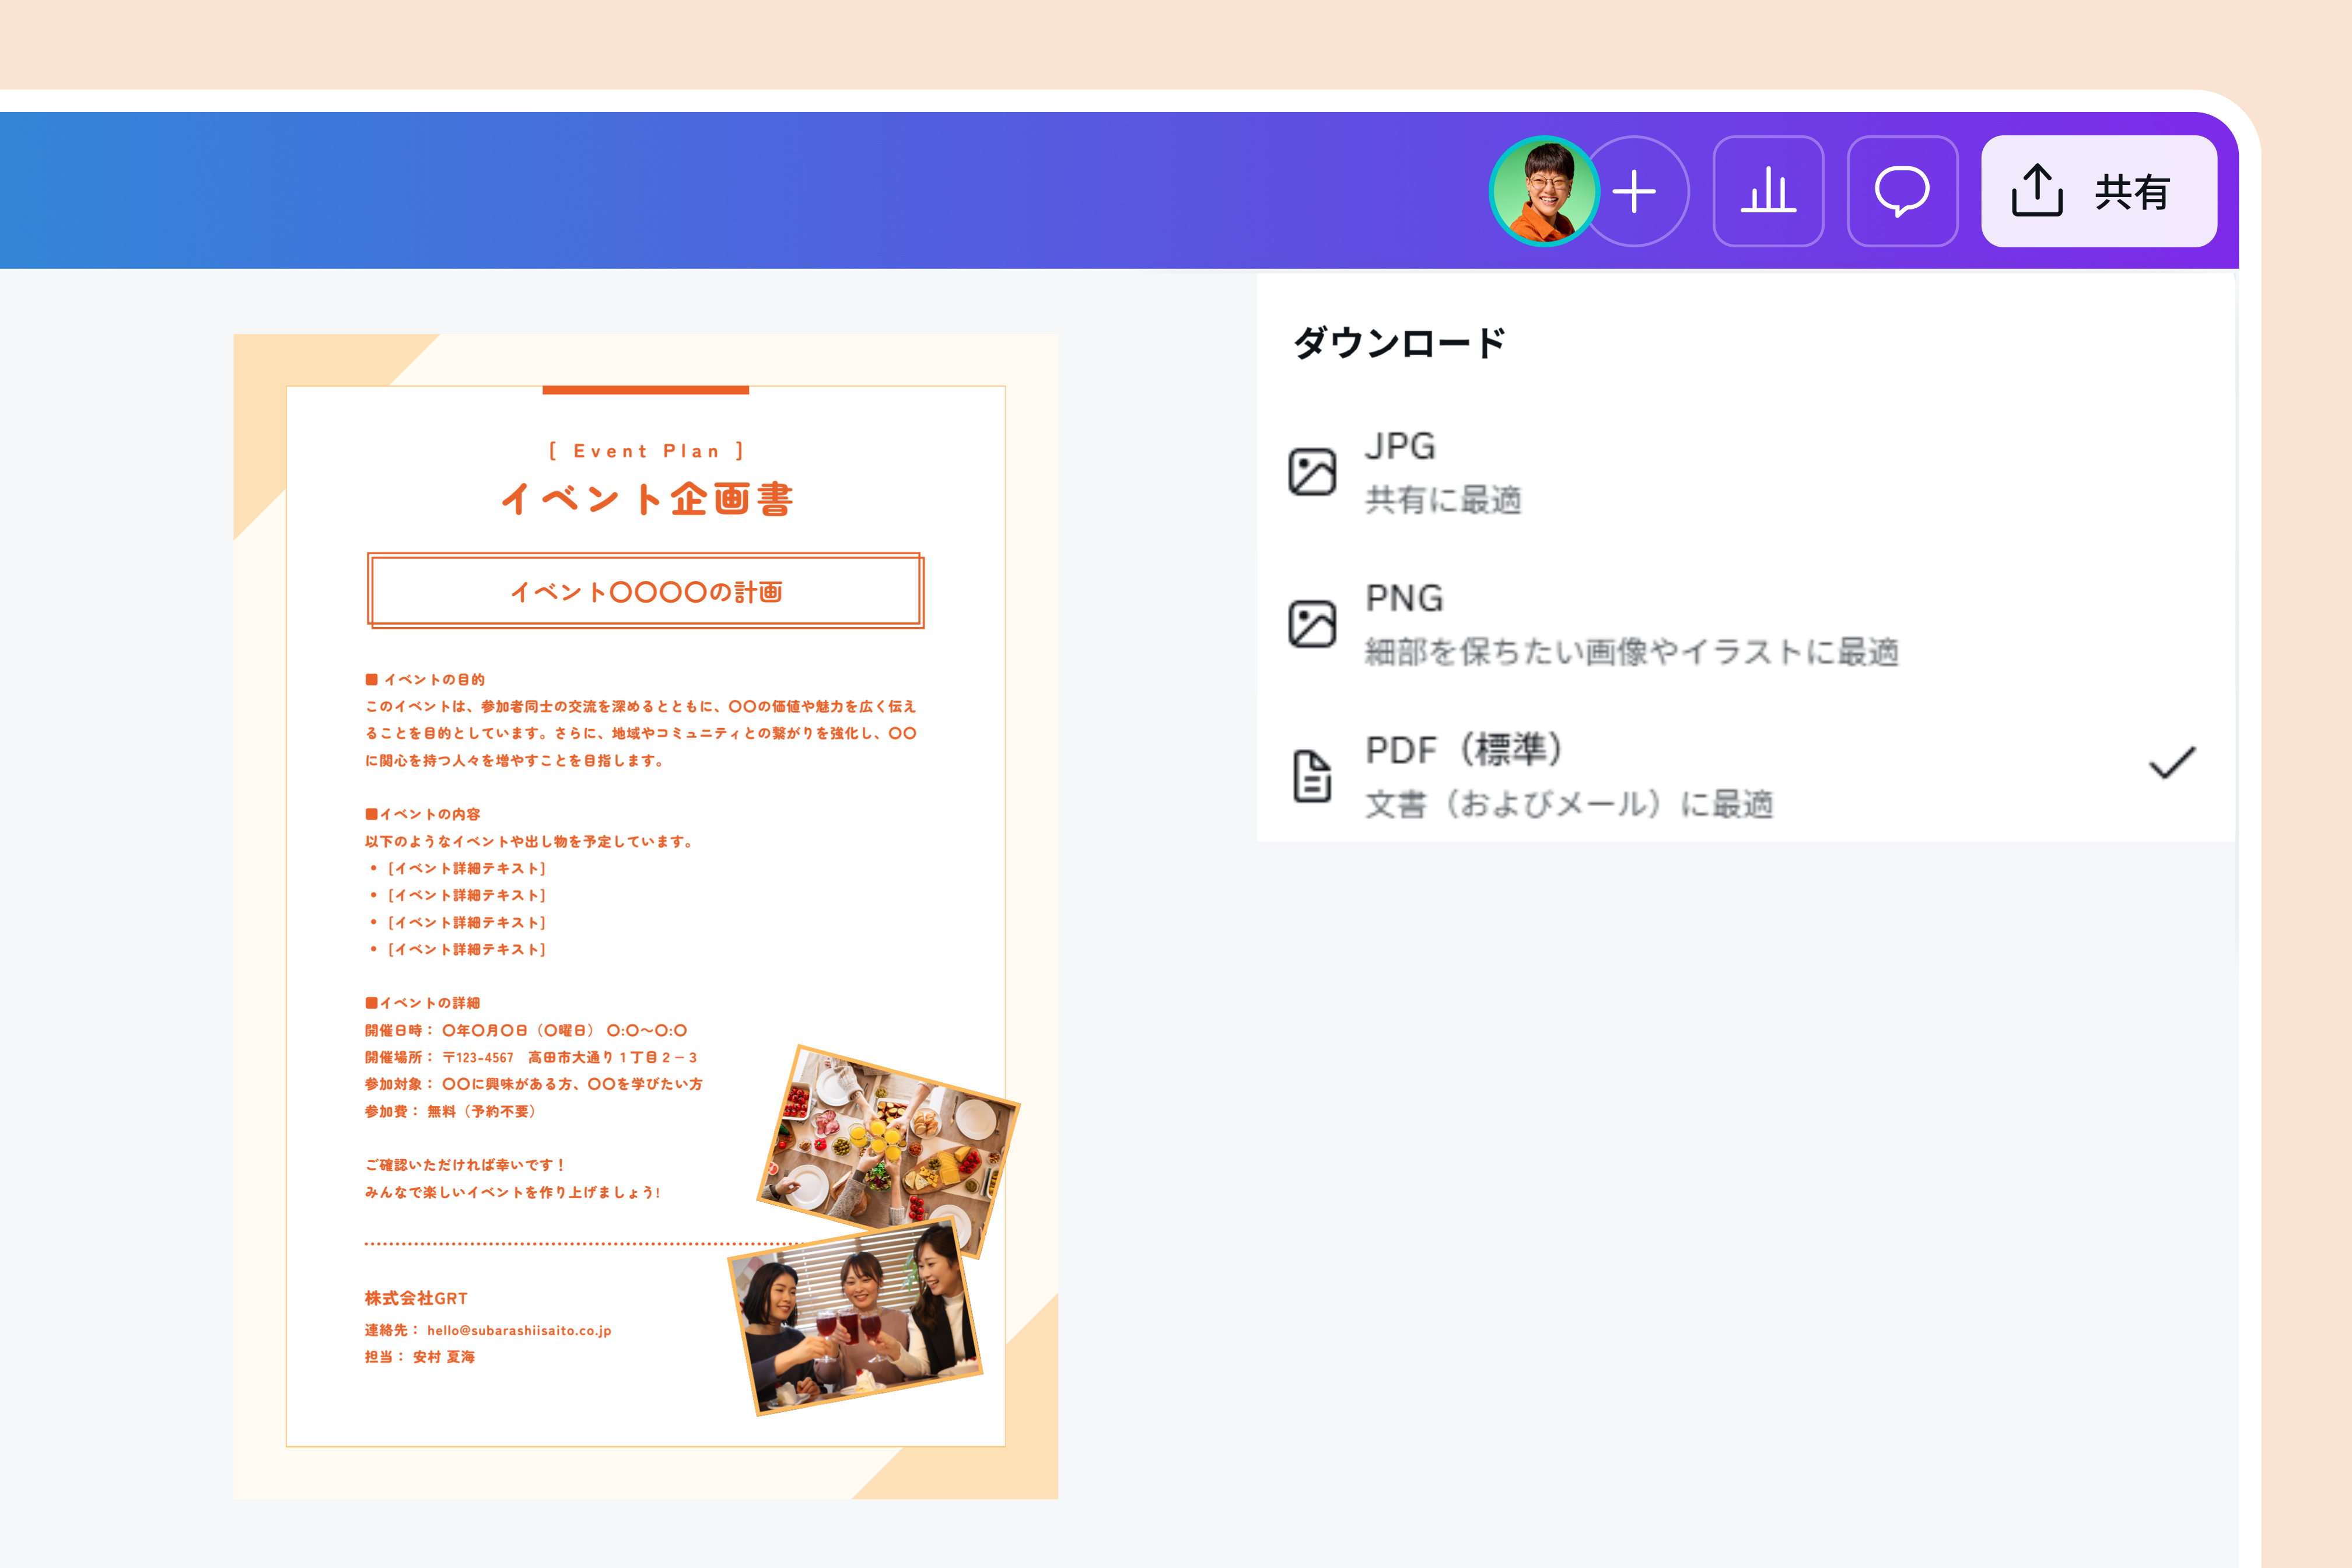Click みんなで楽しいイベントを作り上げましょう! text
The width and height of the screenshot is (2352, 1568).
tap(513, 1192)
